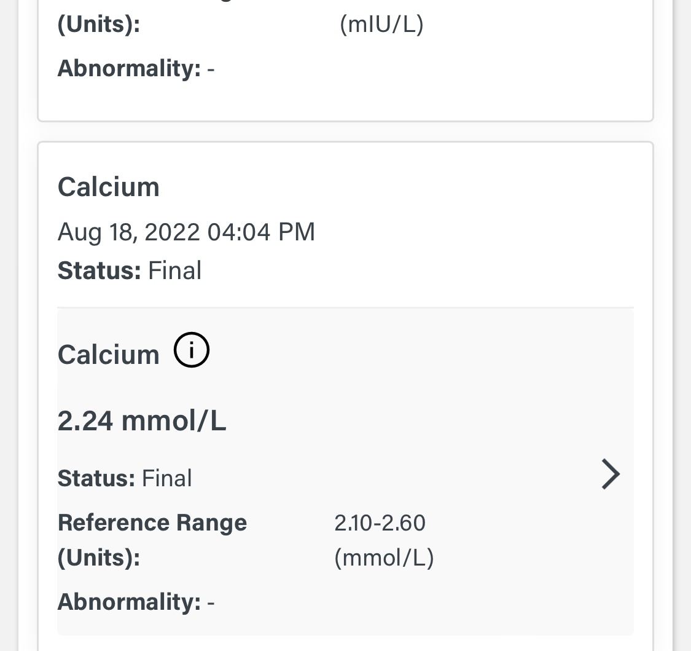Click Status: Final below the 2.24 mmol/L value
The image size is (691, 651).
coord(125,478)
